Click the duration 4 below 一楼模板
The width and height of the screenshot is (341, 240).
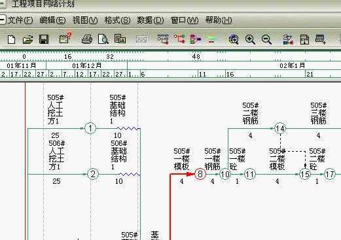click(181, 181)
